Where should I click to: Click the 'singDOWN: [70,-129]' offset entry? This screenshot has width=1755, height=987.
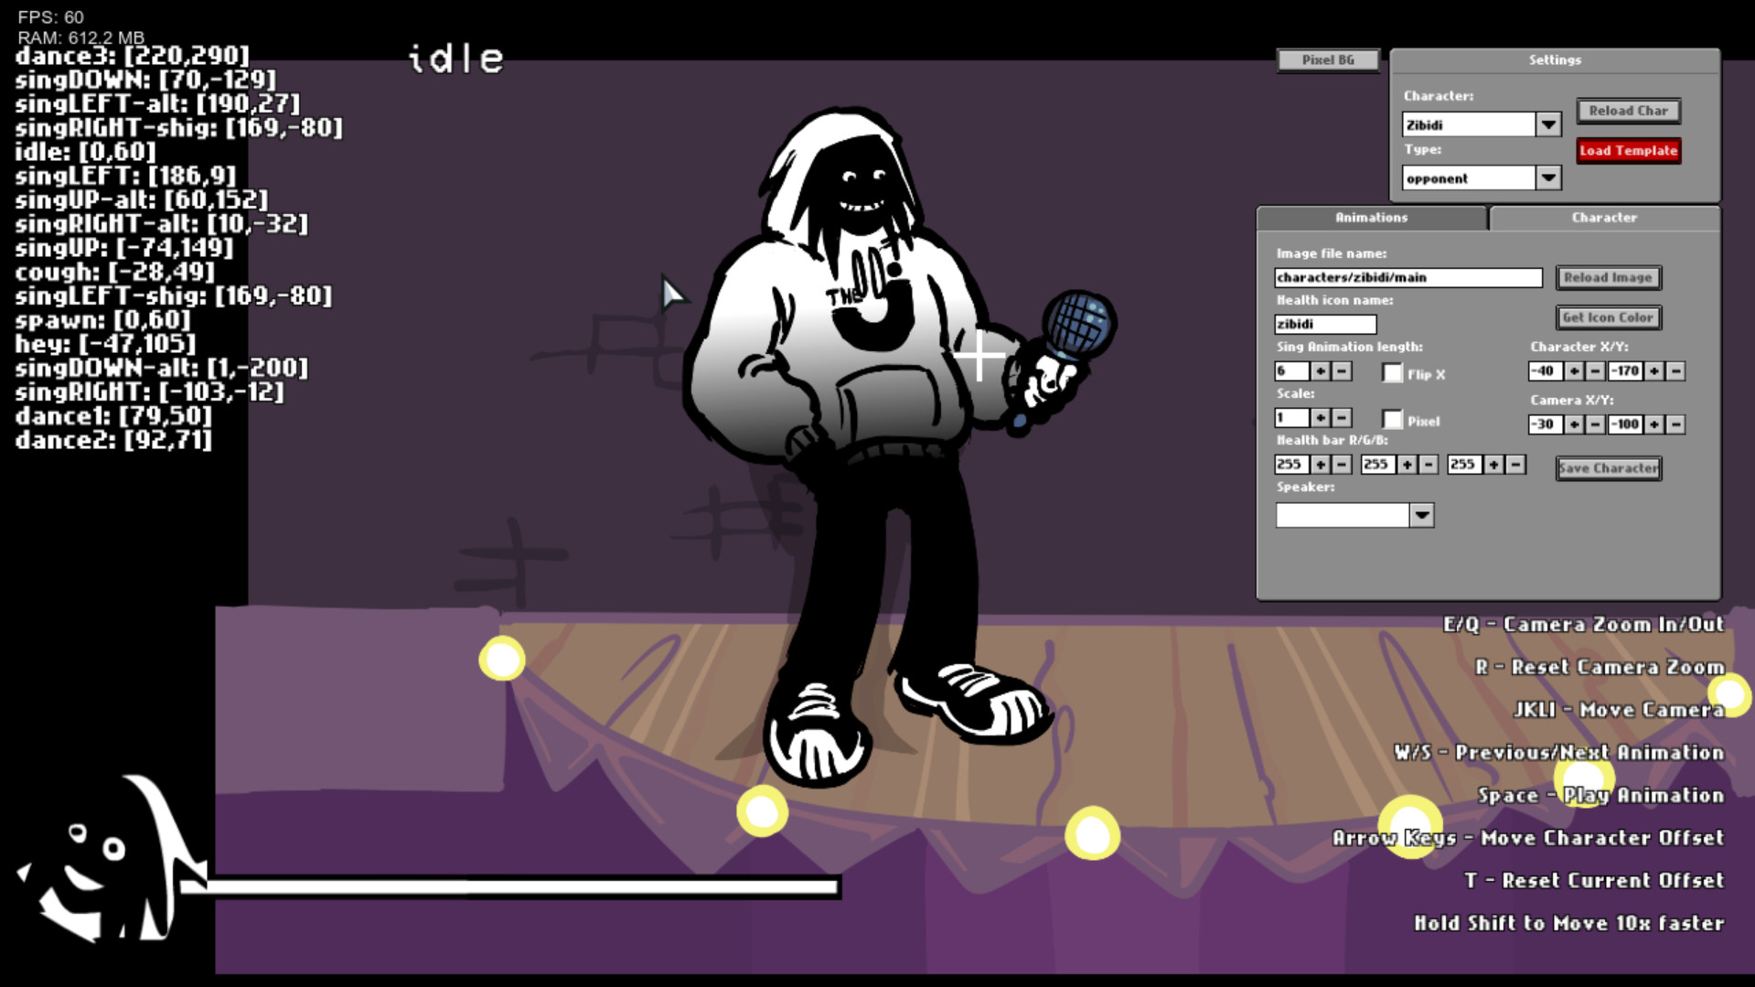click(x=145, y=80)
